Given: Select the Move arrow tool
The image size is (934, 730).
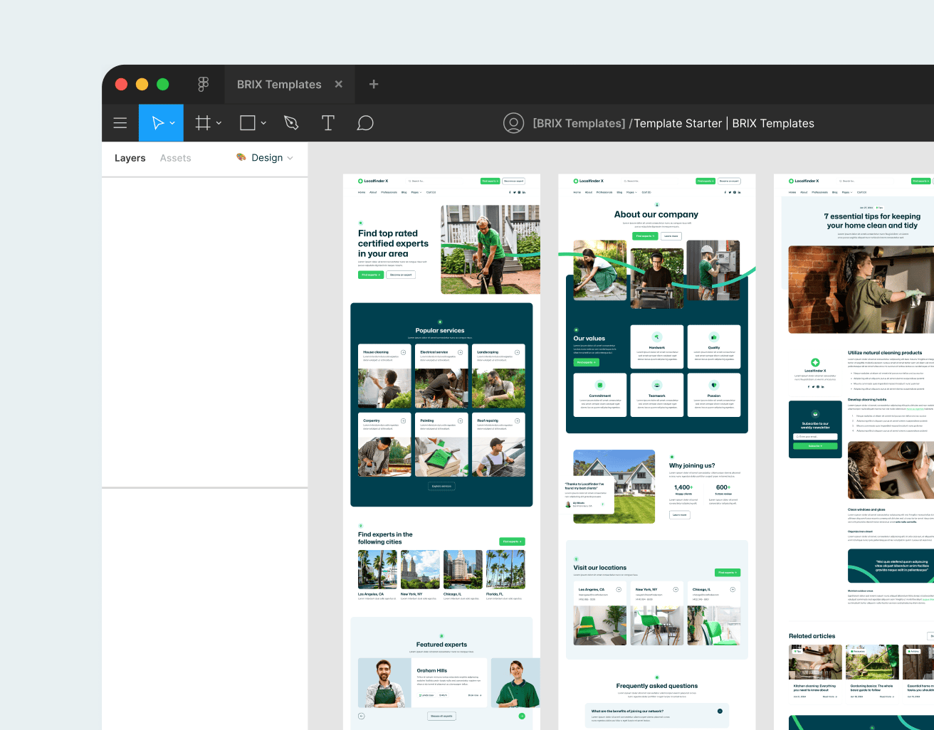Looking at the screenshot, I should click(158, 123).
